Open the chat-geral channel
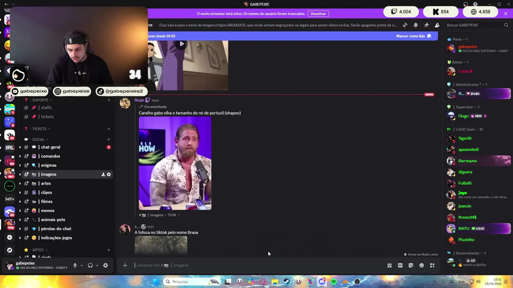This screenshot has height=288, width=513. click(x=67, y=147)
